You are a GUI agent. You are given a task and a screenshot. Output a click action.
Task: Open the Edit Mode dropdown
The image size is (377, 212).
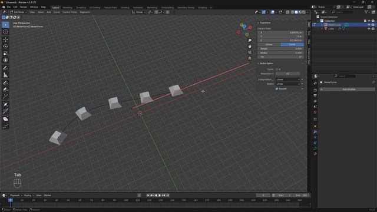(x=18, y=12)
